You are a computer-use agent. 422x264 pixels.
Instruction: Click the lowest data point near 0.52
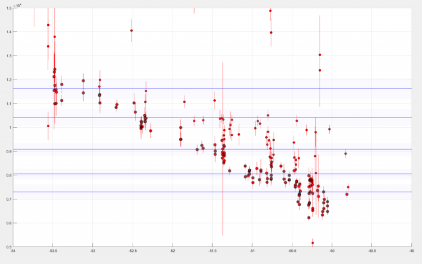(312, 243)
